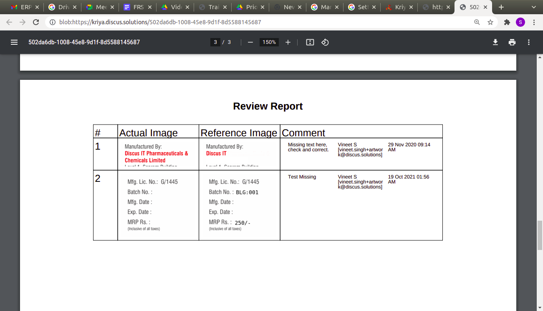View site information icon in address bar

(x=53, y=22)
